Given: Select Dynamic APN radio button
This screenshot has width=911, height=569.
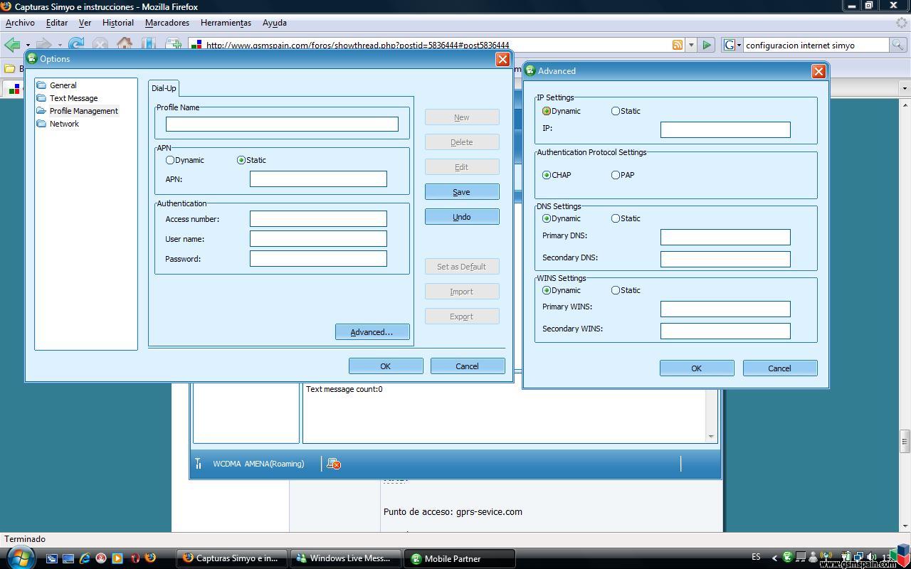Looking at the screenshot, I should (170, 160).
